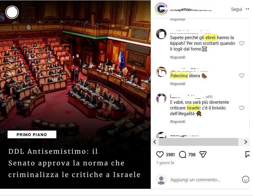The height and width of the screenshot is (196, 253).
Task: Share post with paper plane icon
Action: (x=203, y=155)
